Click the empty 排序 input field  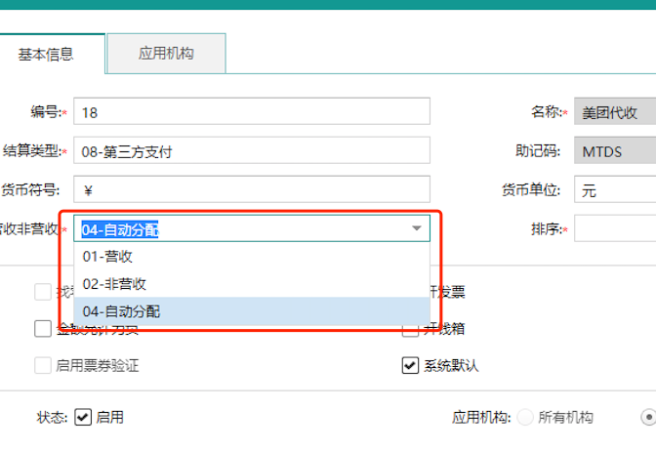point(615,228)
